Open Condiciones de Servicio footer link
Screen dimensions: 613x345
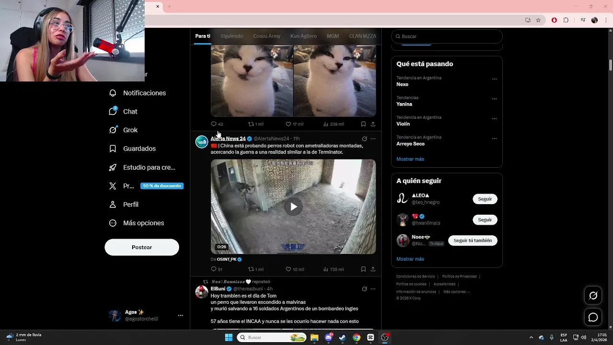tap(415, 276)
